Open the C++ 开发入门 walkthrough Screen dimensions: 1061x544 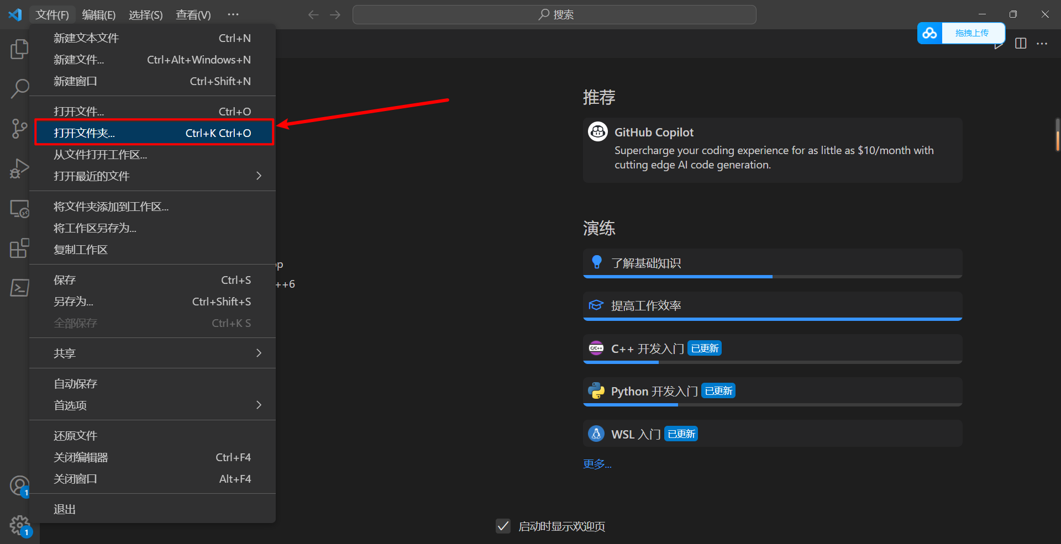tap(773, 349)
